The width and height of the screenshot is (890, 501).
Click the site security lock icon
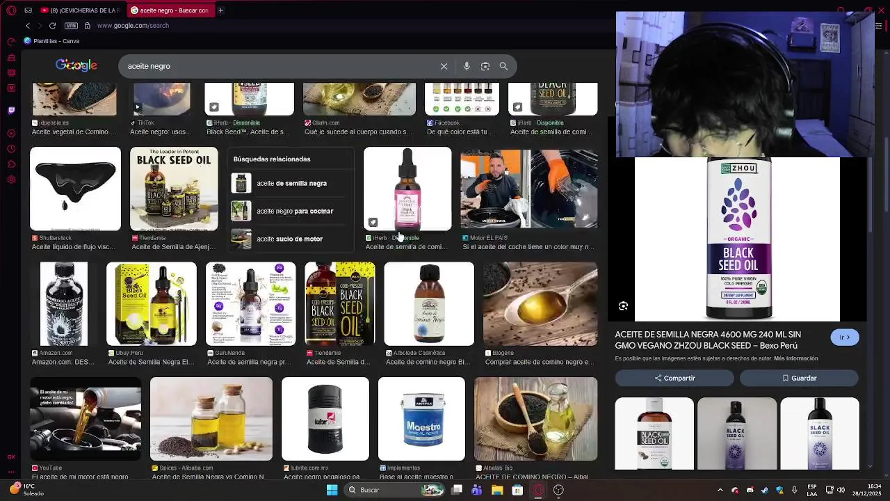pyautogui.click(x=87, y=26)
